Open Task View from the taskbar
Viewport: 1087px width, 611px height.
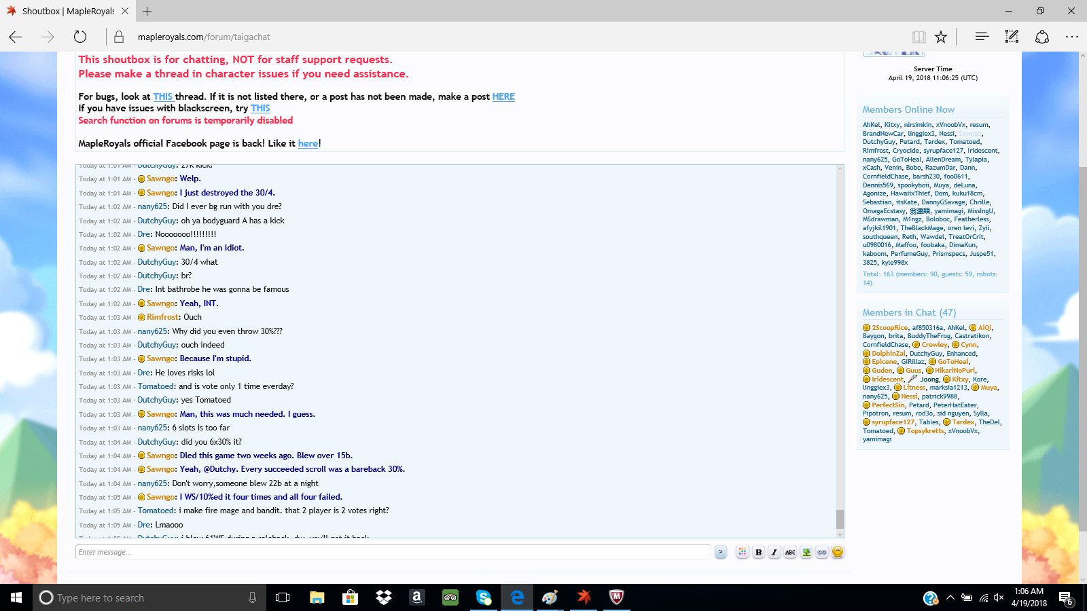point(283,597)
